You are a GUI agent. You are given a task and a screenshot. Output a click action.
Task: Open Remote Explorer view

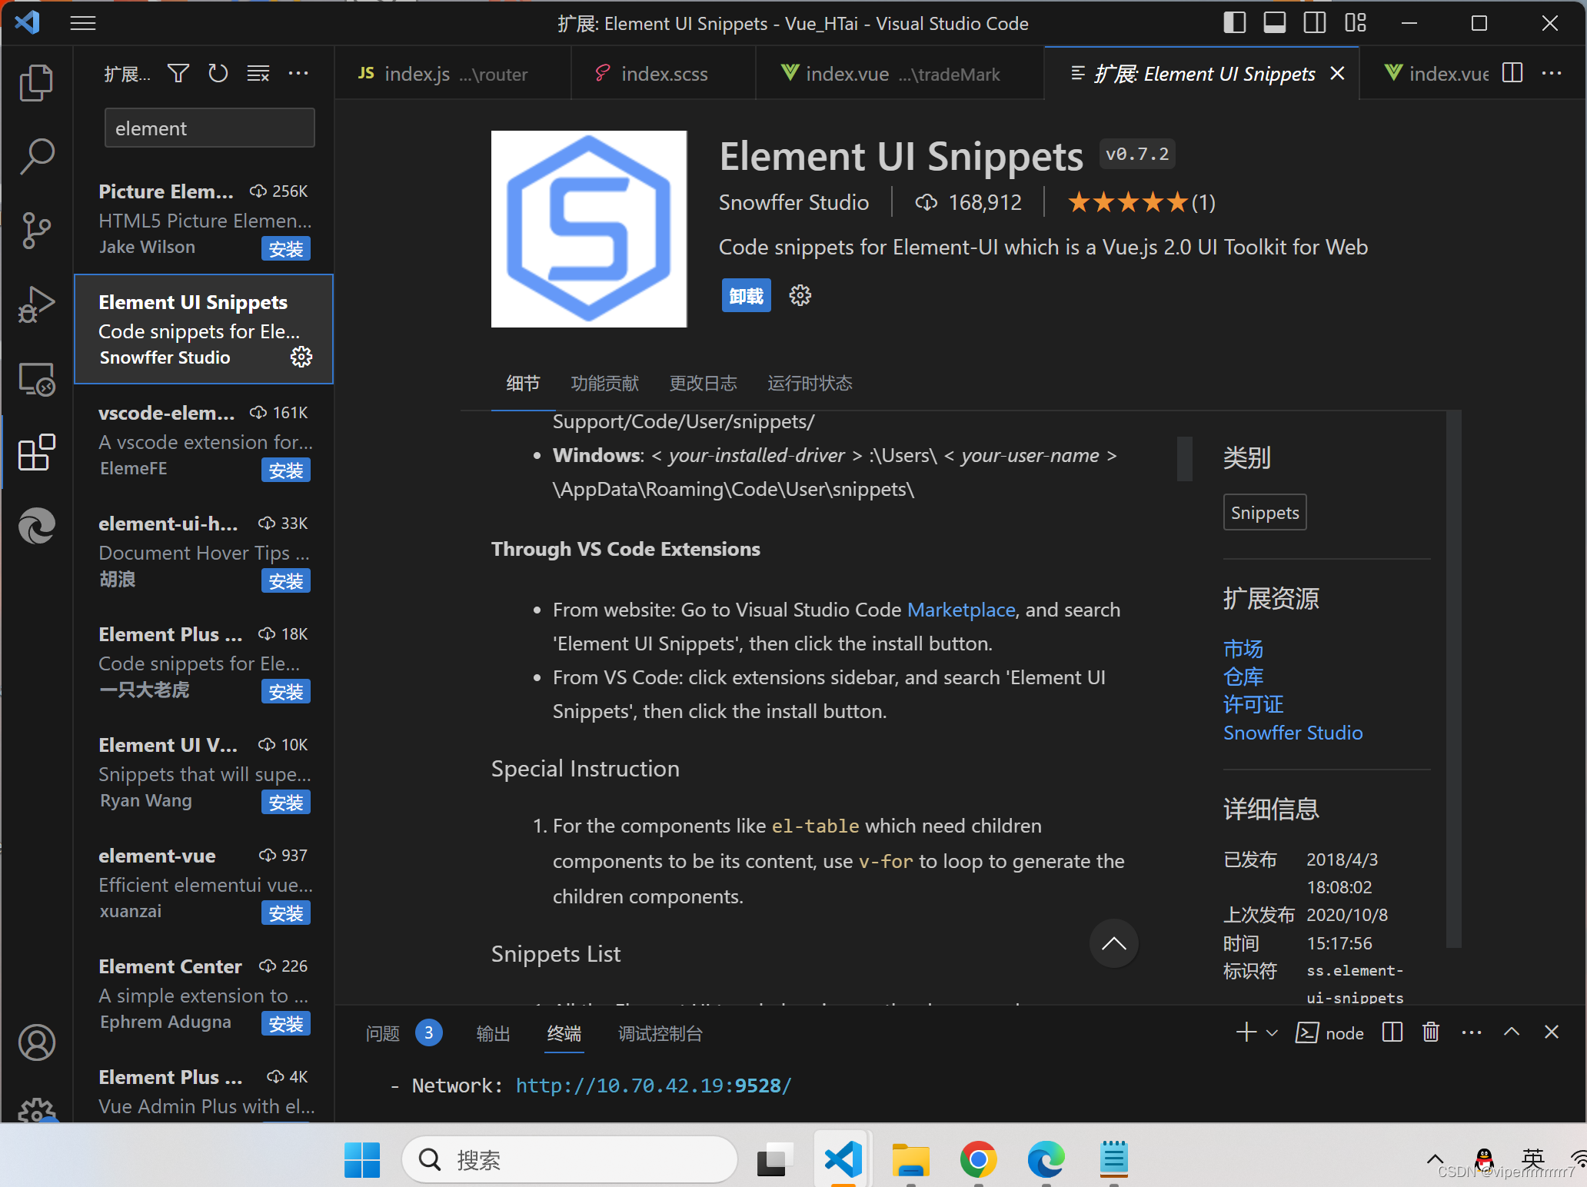click(x=36, y=378)
